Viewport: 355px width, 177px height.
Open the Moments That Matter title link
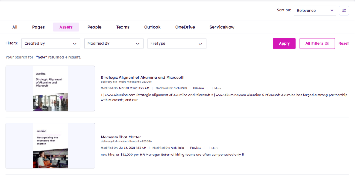121,137
